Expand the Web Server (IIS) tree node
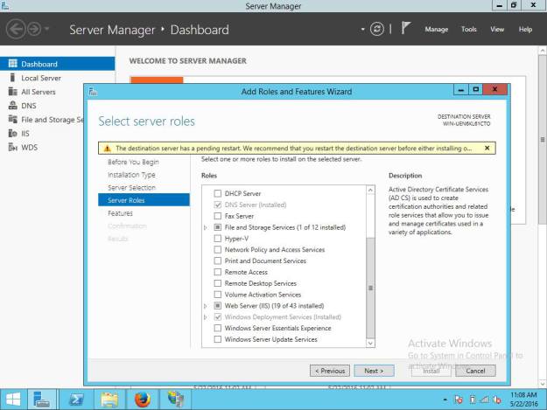The width and height of the screenshot is (547, 410). [206, 306]
